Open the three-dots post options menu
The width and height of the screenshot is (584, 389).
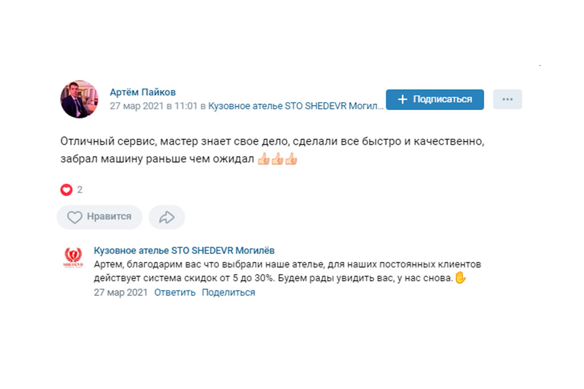point(507,99)
